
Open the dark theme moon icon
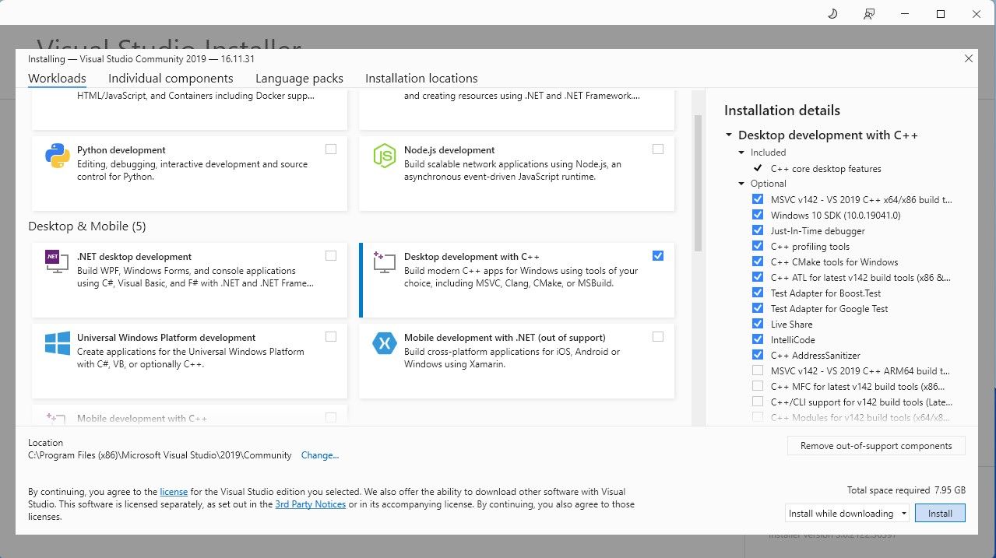[832, 13]
